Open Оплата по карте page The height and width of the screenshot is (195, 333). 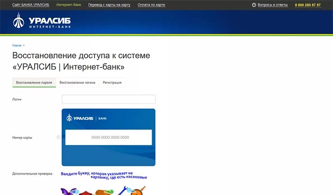tap(151, 5)
